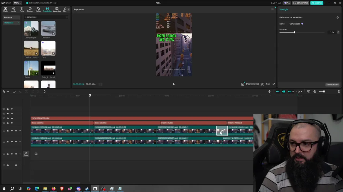Image resolution: width=343 pixels, height=192 pixels.
Task: Open the selection tool dropdown arrow
Action: coord(8,92)
